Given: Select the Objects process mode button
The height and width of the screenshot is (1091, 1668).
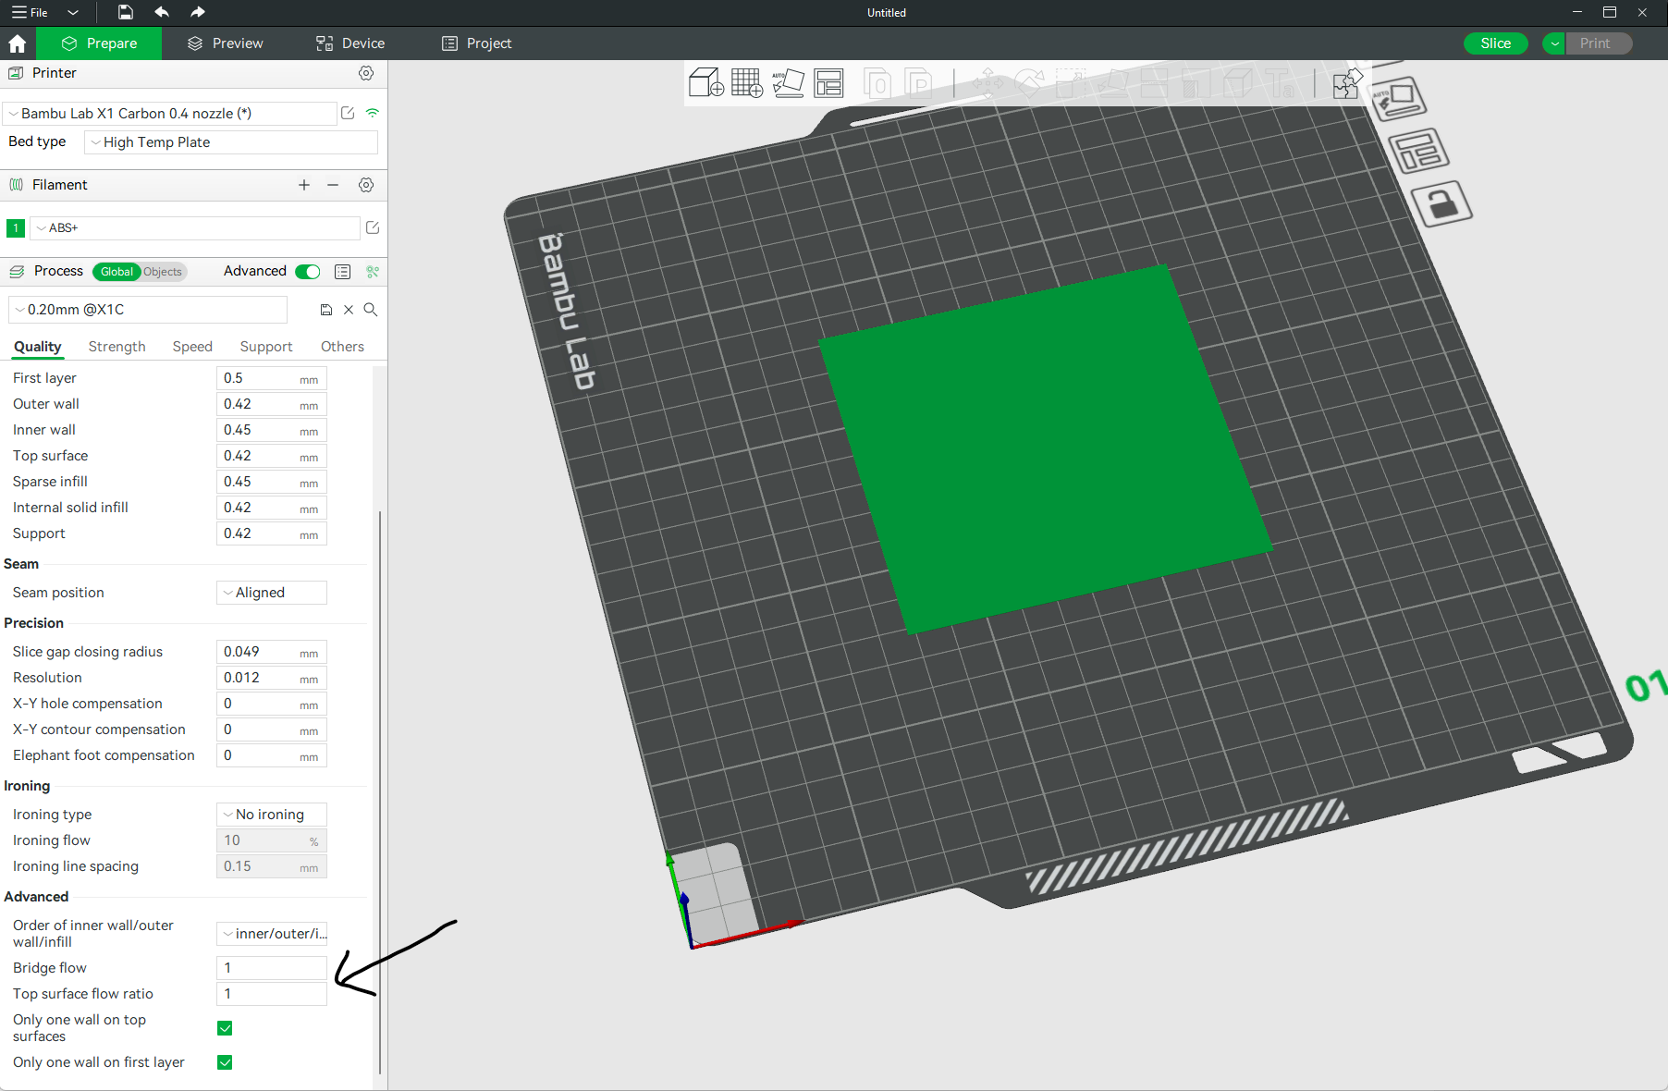Looking at the screenshot, I should 163,272.
